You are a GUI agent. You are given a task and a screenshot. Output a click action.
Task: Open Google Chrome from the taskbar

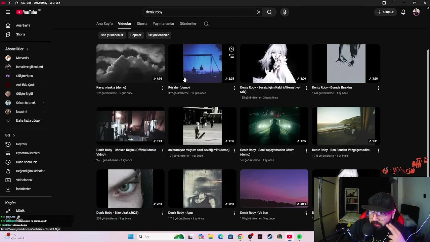(x=240, y=237)
